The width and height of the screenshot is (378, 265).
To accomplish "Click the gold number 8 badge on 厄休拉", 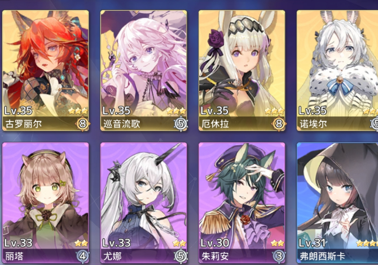I will coord(279,124).
